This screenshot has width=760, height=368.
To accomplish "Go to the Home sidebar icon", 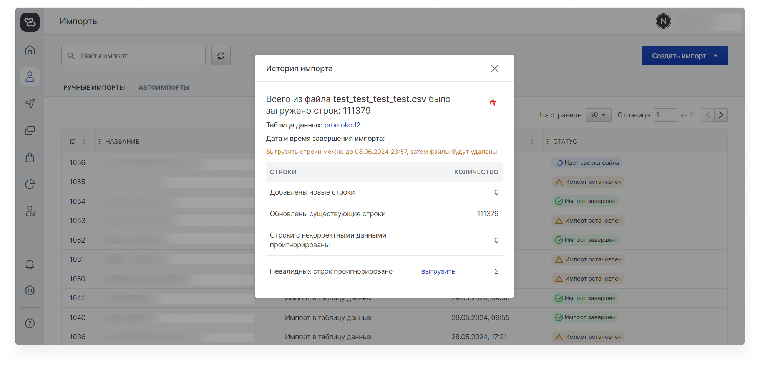I will click(30, 50).
